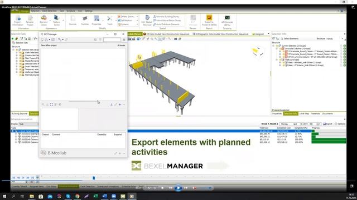
Task: Open the Systems dropdown in ribbon
Action: click(x=128, y=24)
